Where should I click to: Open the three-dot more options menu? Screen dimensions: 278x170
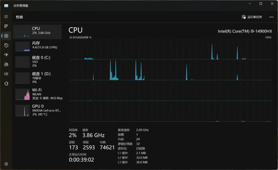click(x=271, y=17)
